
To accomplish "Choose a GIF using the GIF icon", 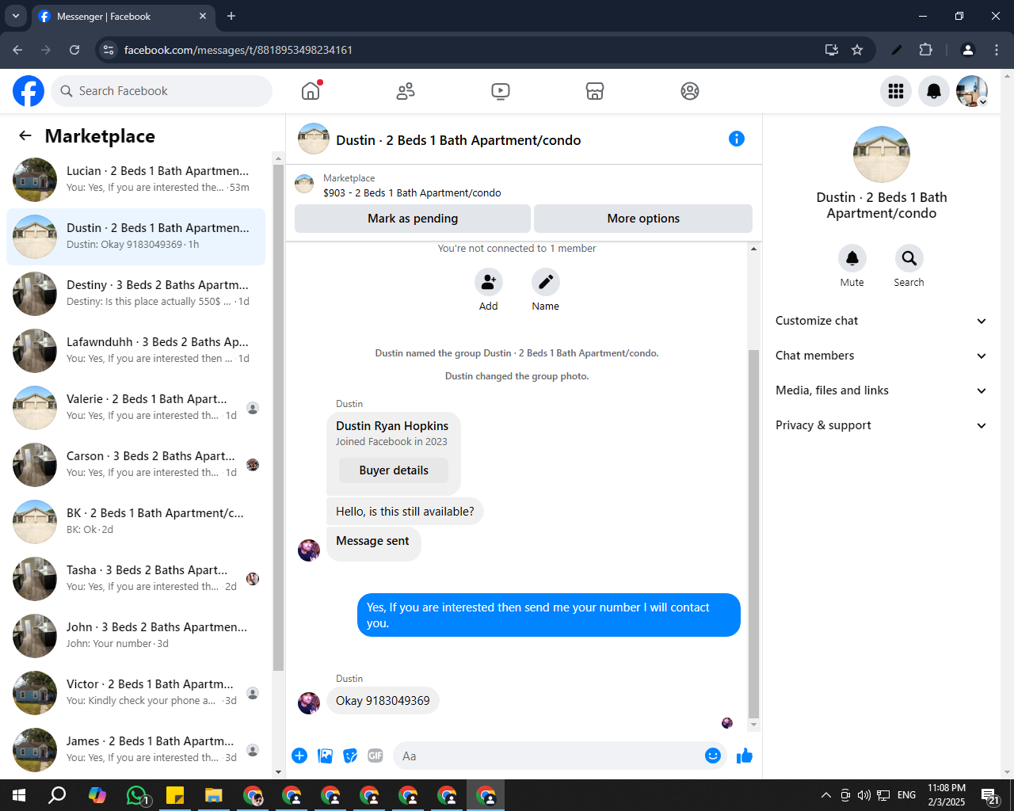I will tap(375, 756).
